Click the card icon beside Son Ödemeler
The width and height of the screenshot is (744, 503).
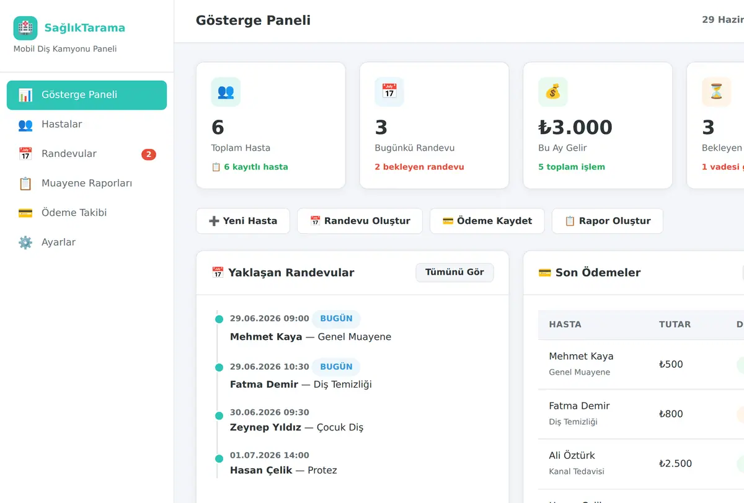pos(545,272)
